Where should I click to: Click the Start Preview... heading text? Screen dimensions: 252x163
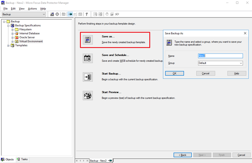[x=111, y=92]
